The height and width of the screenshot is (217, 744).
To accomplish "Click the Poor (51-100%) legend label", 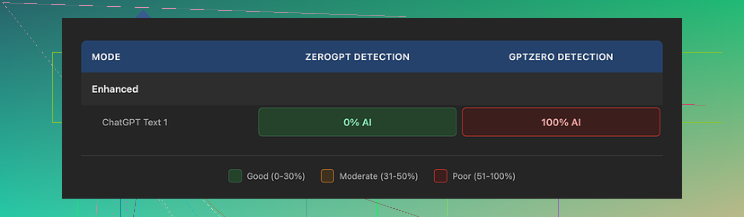I will point(483,176).
